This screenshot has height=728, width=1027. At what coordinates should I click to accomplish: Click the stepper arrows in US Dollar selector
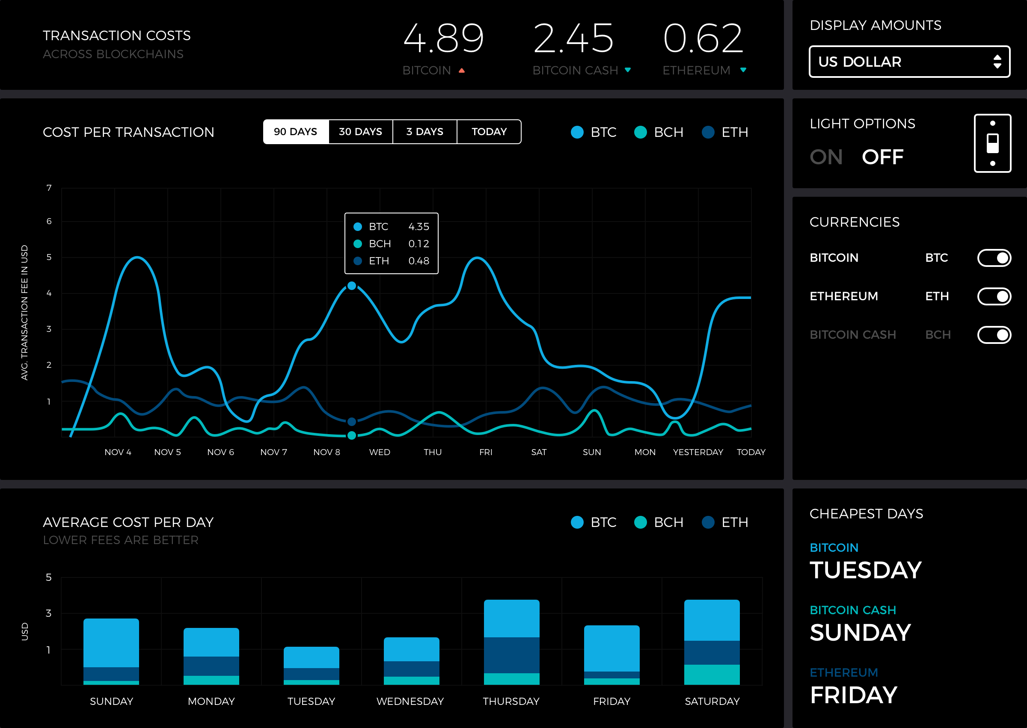(997, 62)
